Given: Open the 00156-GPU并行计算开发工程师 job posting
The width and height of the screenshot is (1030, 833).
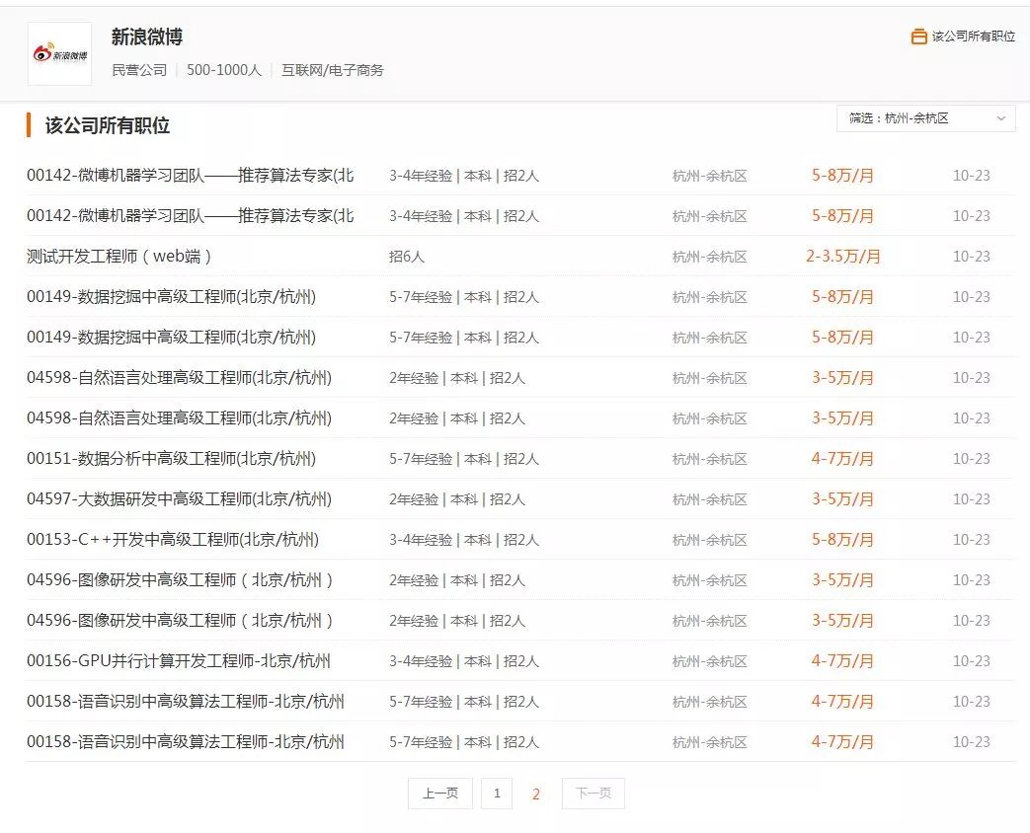Looking at the screenshot, I should (179, 661).
